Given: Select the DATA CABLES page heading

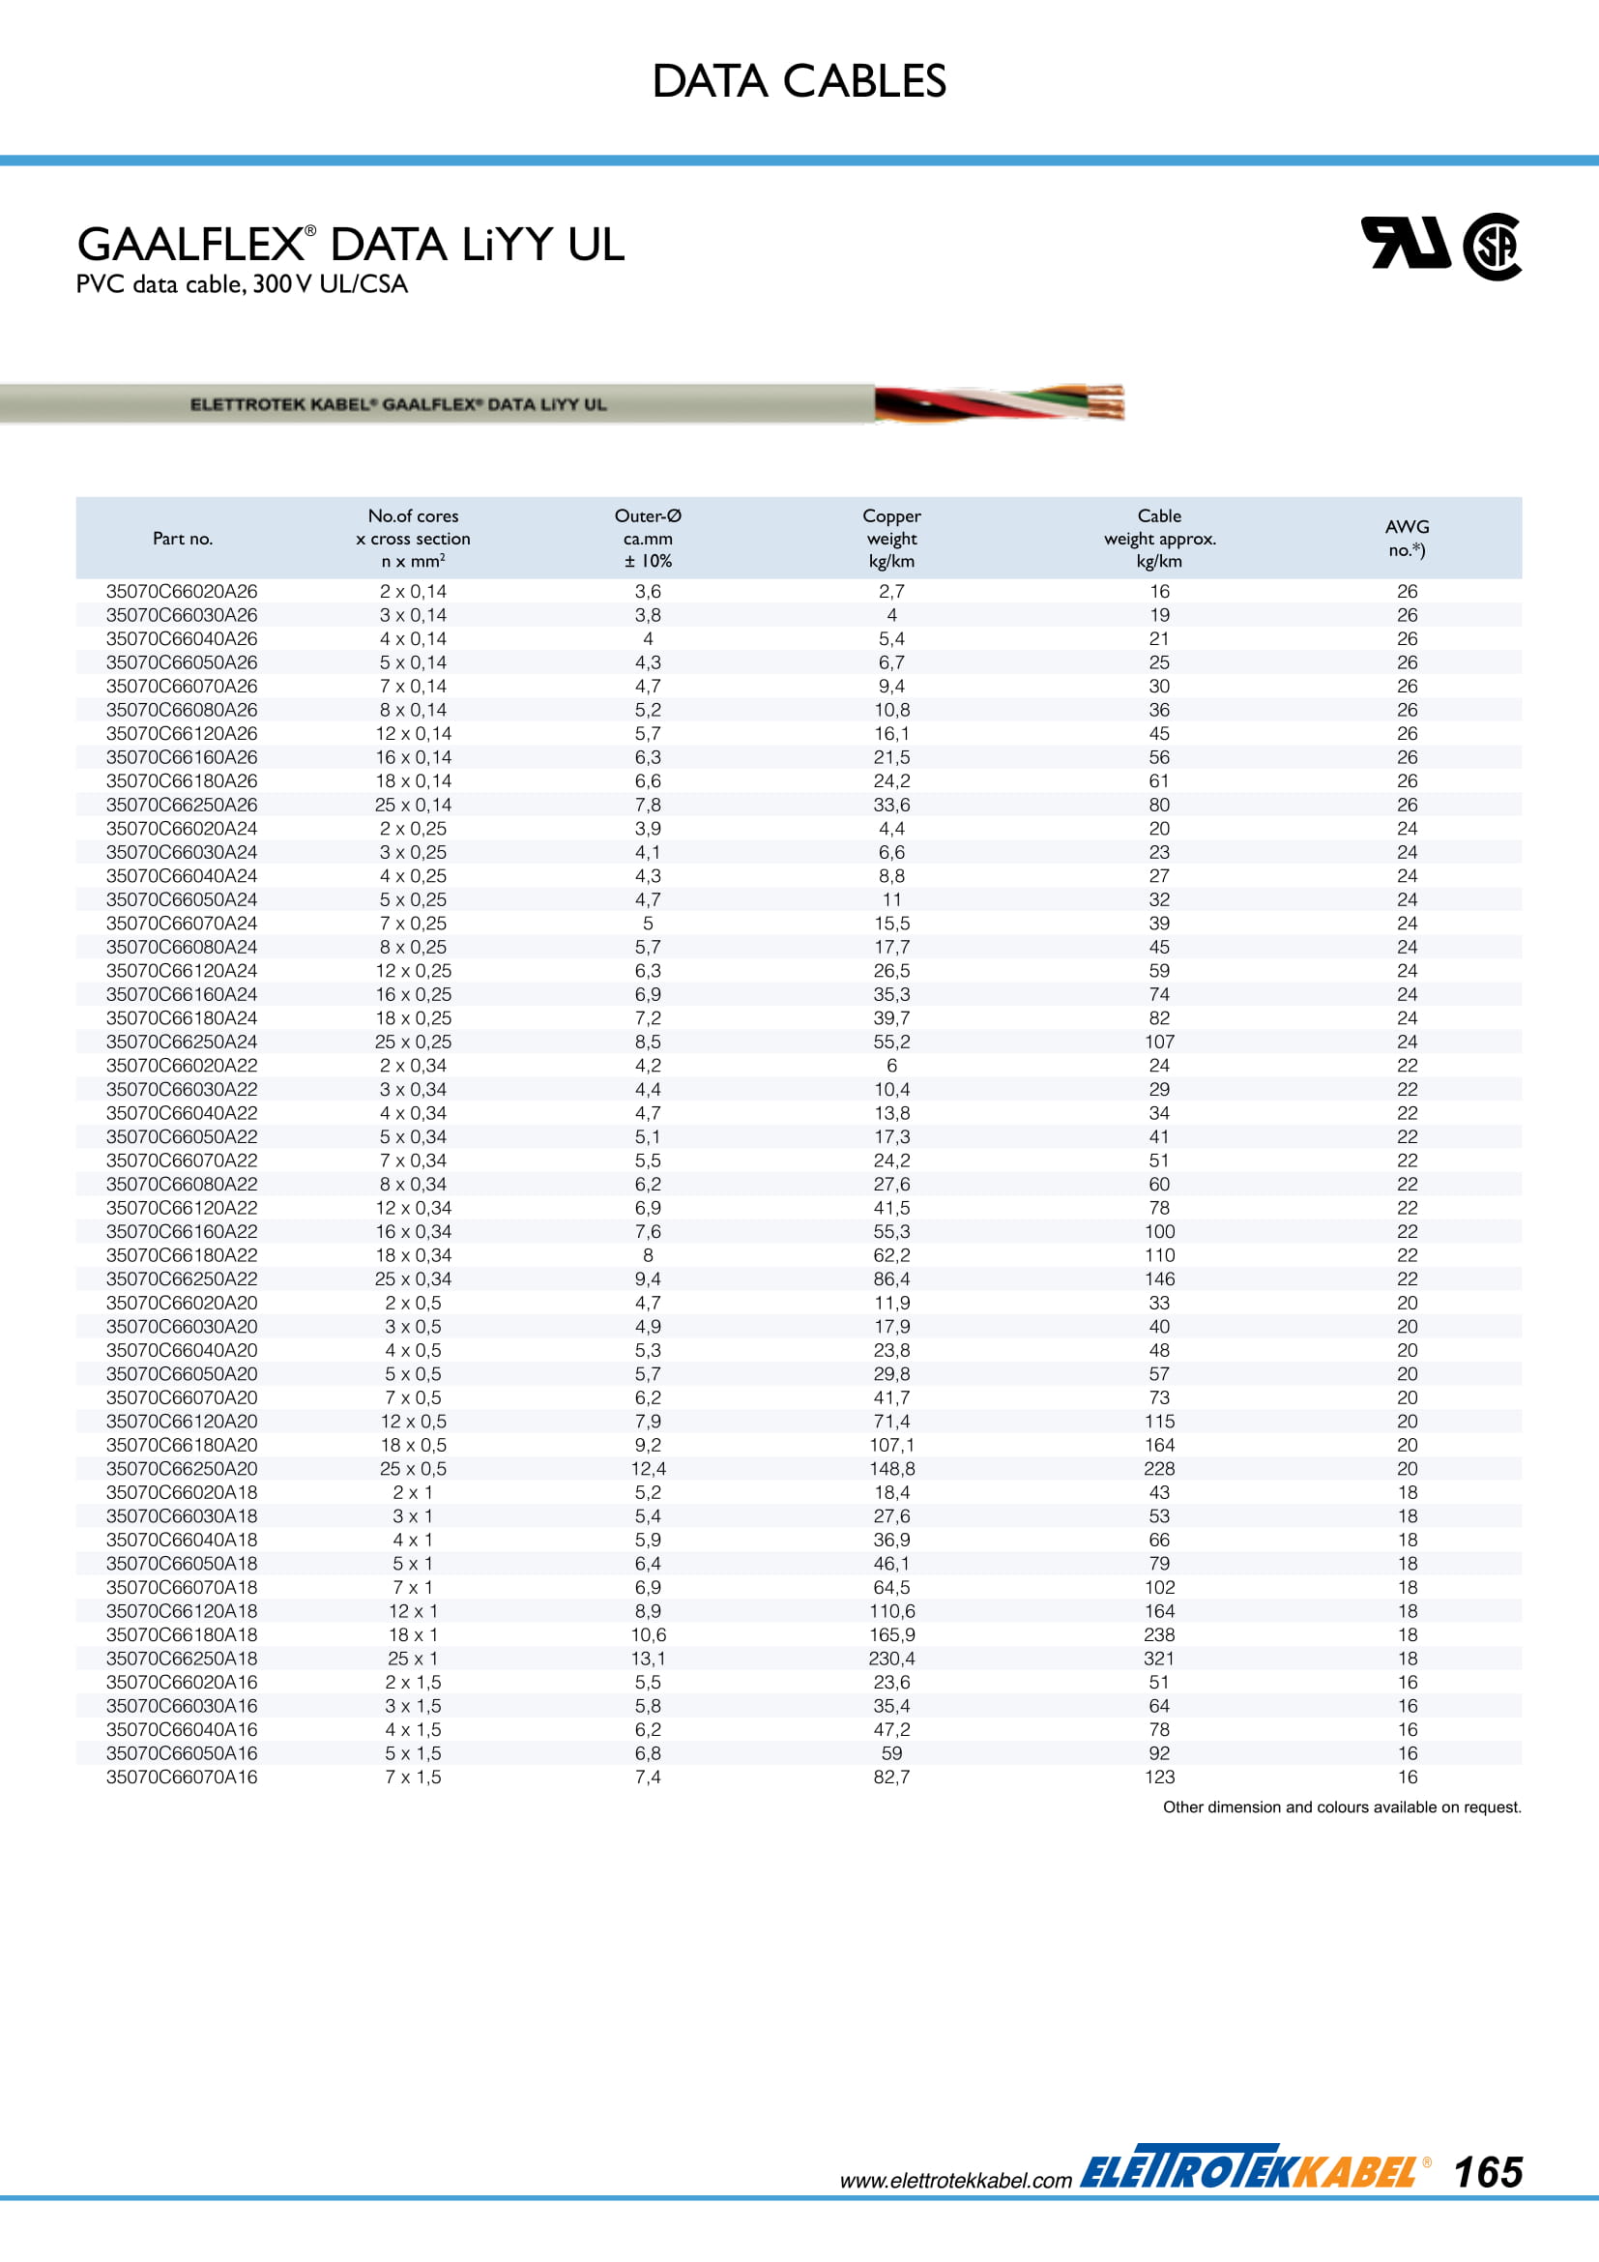Looking at the screenshot, I should pos(799,81).
